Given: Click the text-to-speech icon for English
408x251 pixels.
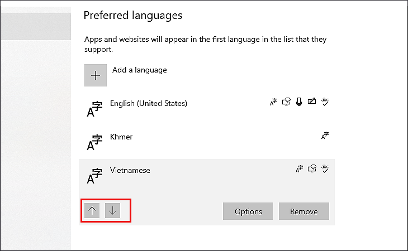Looking at the screenshot, I should pos(287,102).
